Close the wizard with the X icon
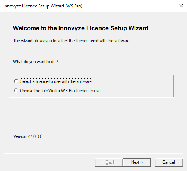This screenshot has width=187, height=171. click(181, 6)
